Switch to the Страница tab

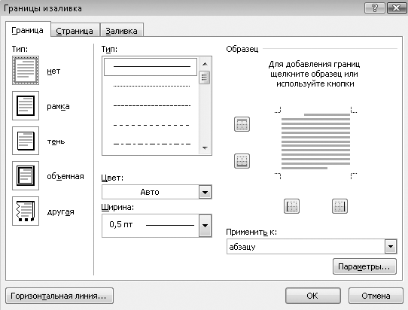click(x=75, y=31)
